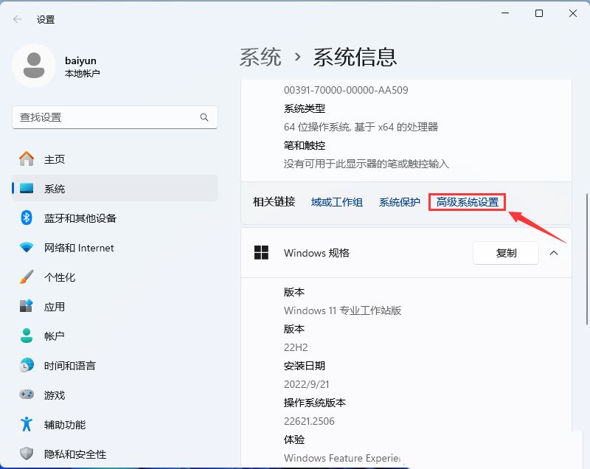
Task: Click the 系统 breadcrumb link
Action: 260,56
